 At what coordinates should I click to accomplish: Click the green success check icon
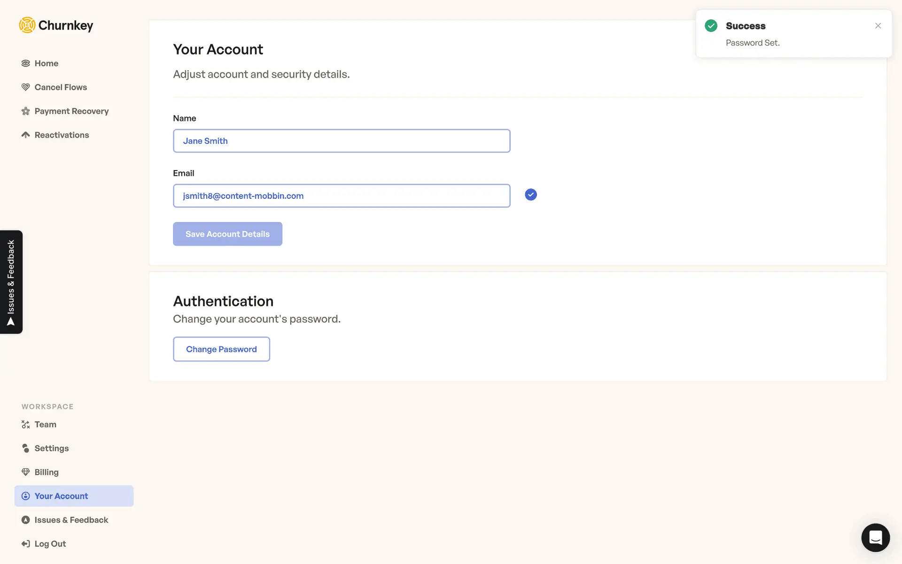coord(711,26)
